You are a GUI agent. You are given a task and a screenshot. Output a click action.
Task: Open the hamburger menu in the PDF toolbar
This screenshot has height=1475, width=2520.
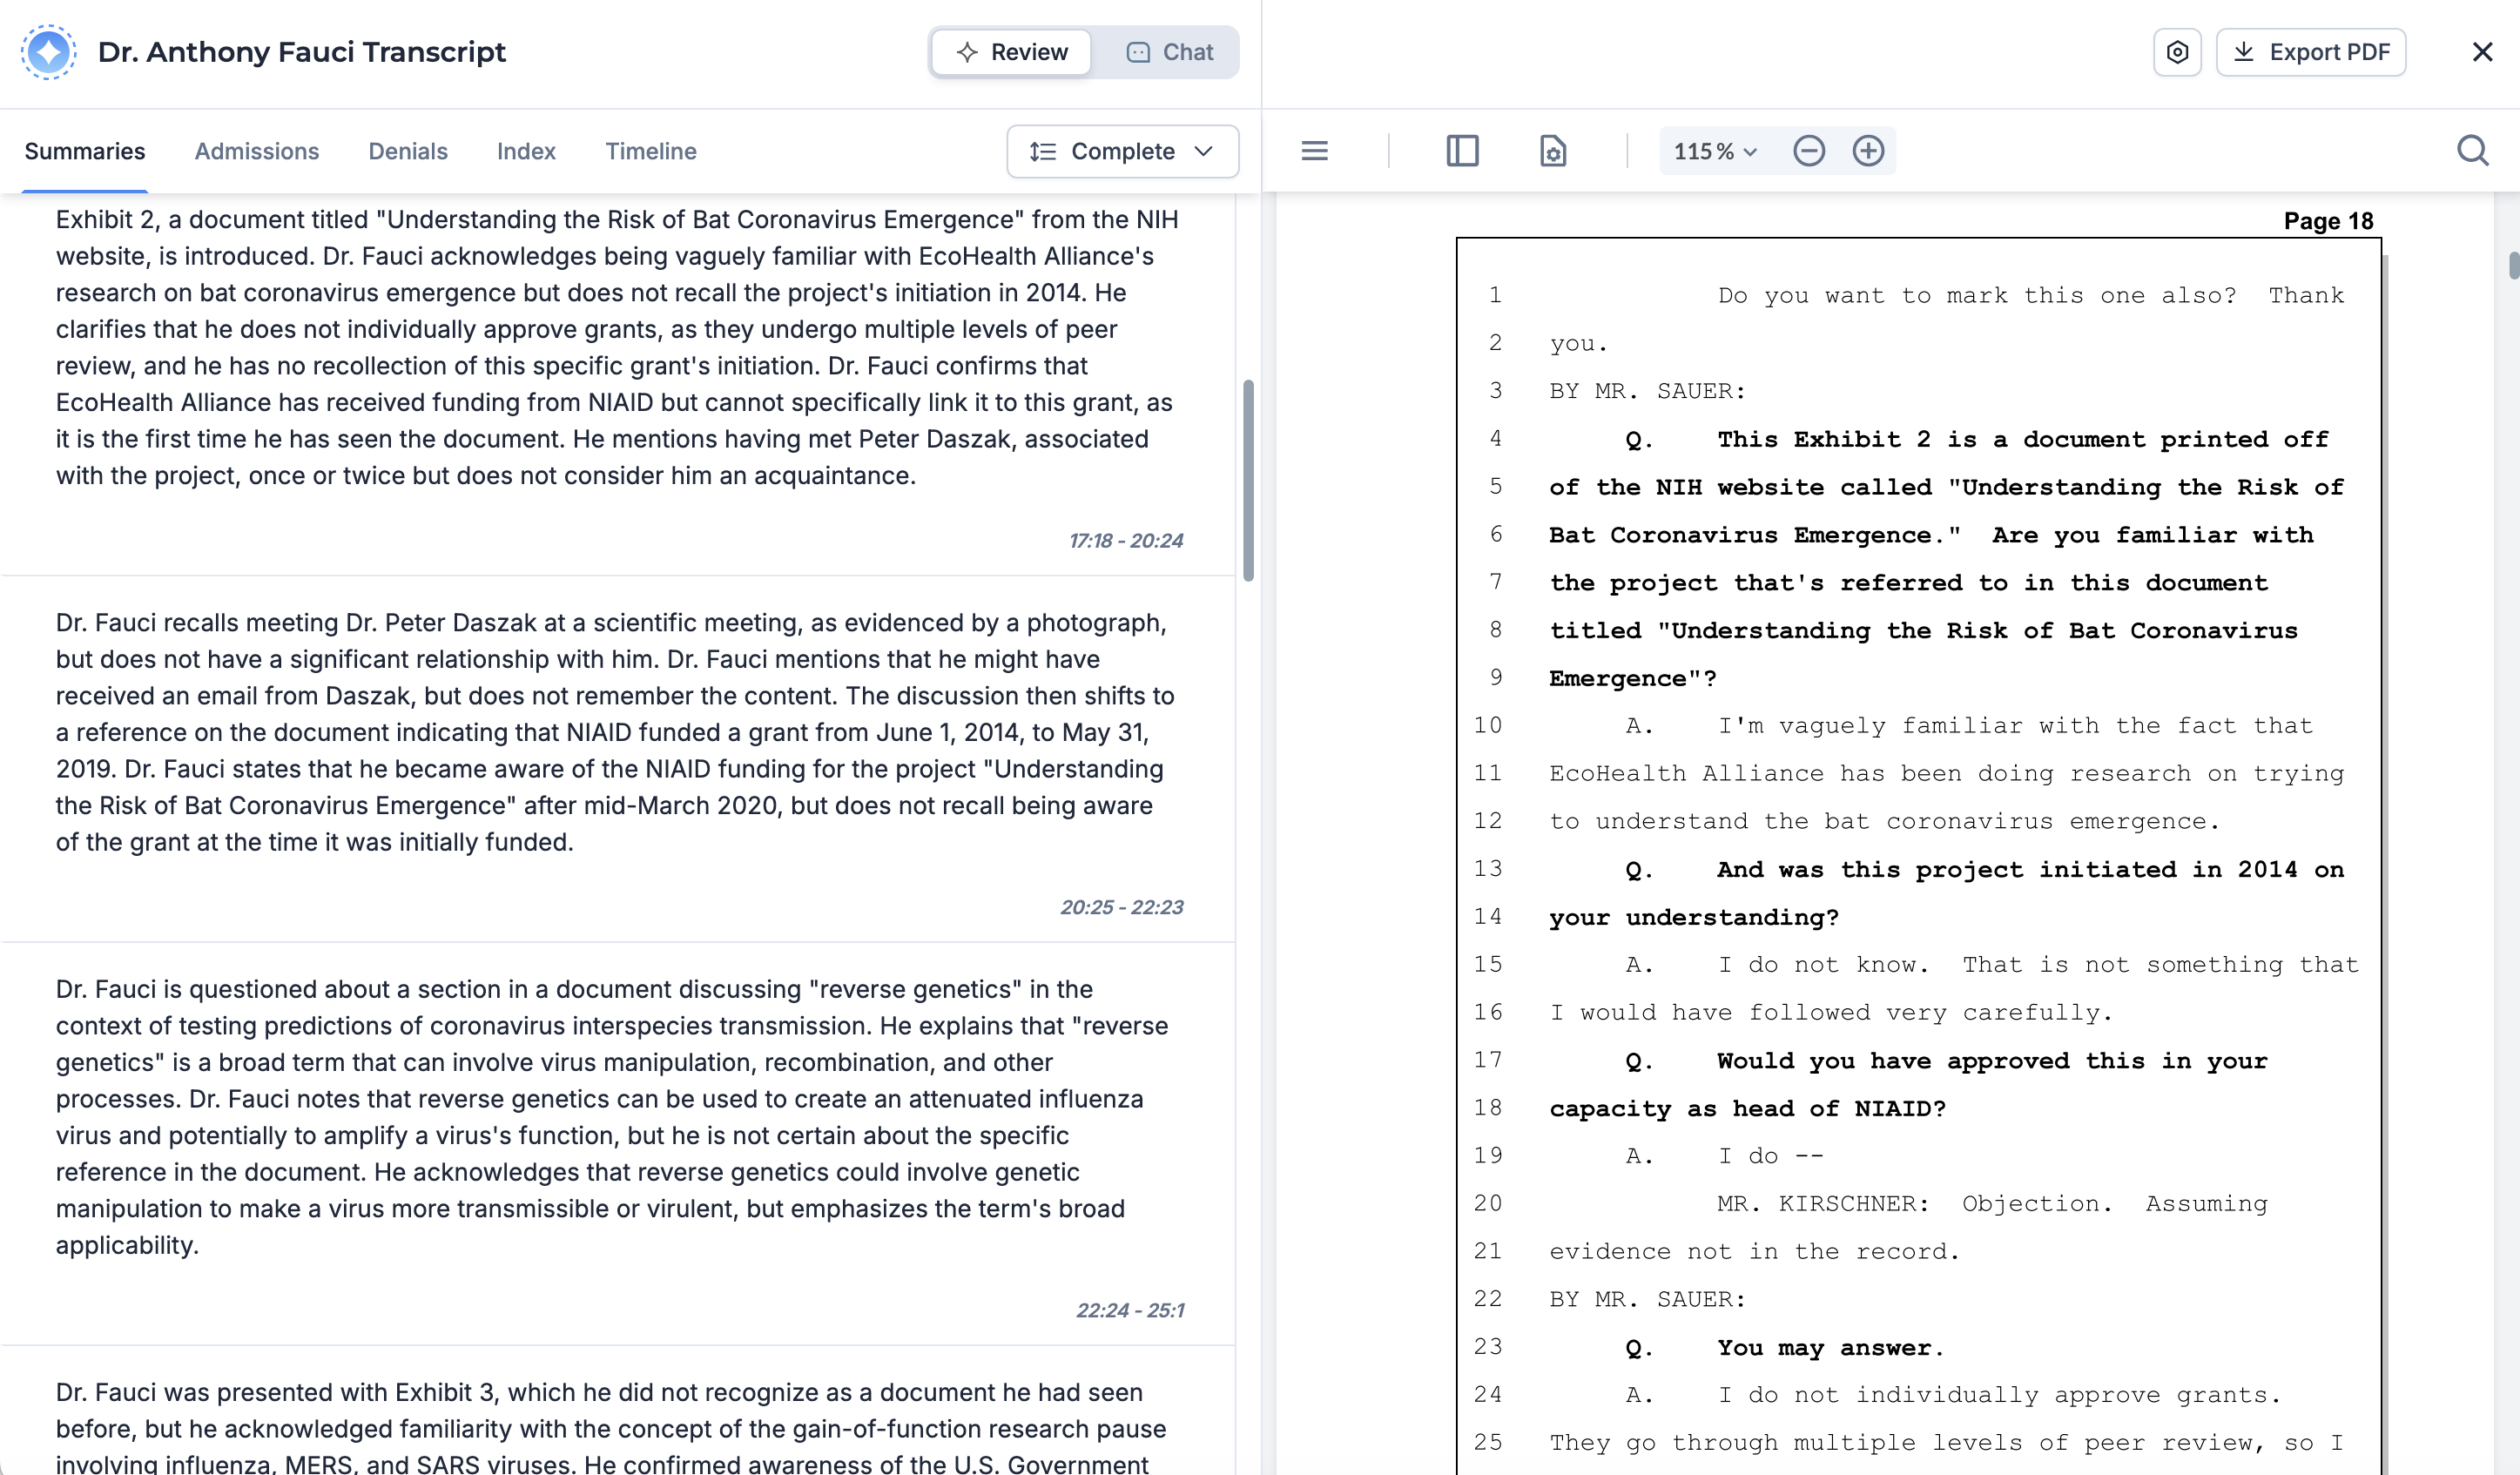click(x=1314, y=151)
